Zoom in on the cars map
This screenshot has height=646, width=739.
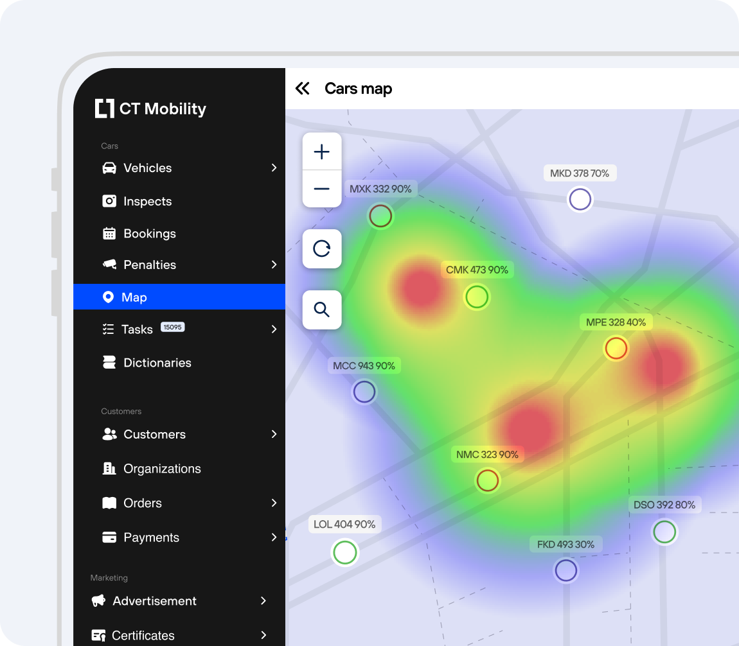tap(322, 152)
